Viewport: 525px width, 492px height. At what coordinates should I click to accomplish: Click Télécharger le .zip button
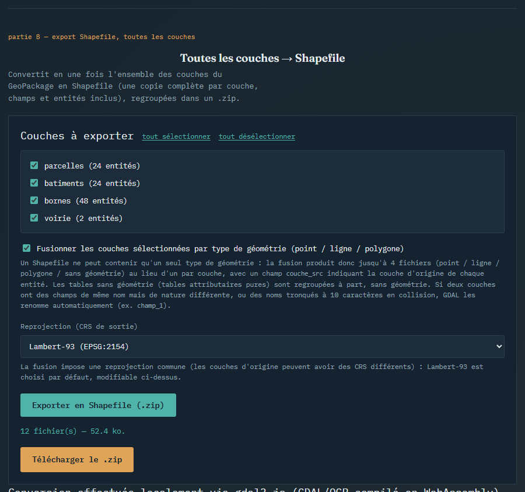pyautogui.click(x=77, y=459)
